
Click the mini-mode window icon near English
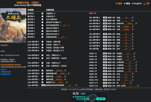(x=145, y=4)
